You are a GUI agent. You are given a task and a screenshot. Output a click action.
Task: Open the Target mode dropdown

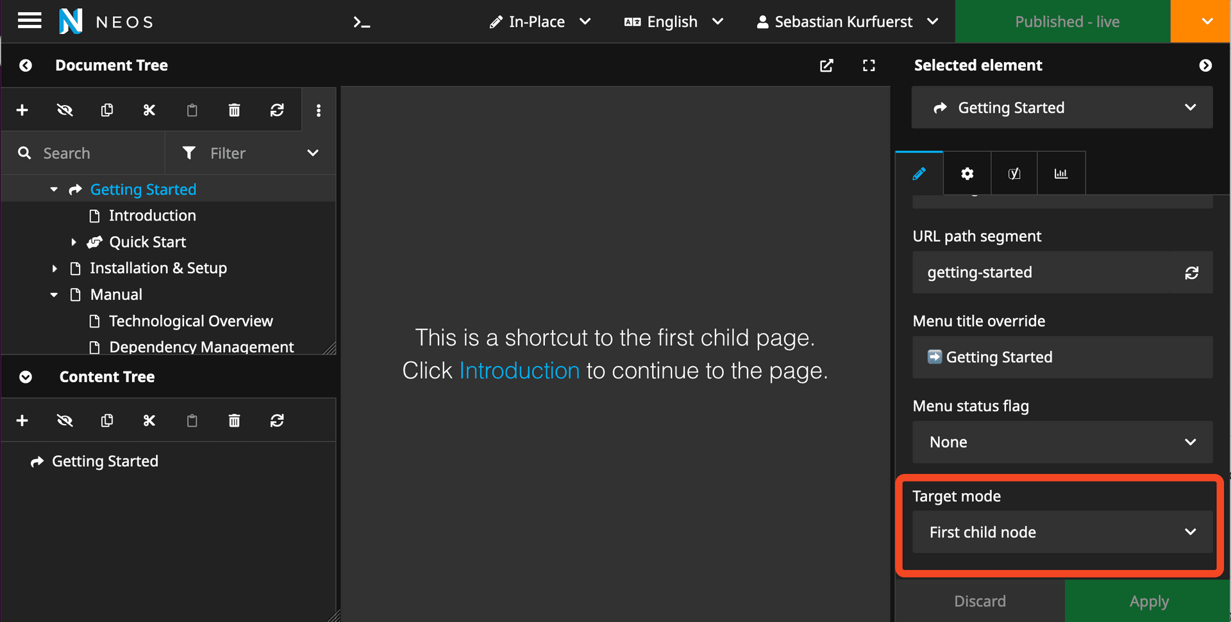click(1062, 532)
